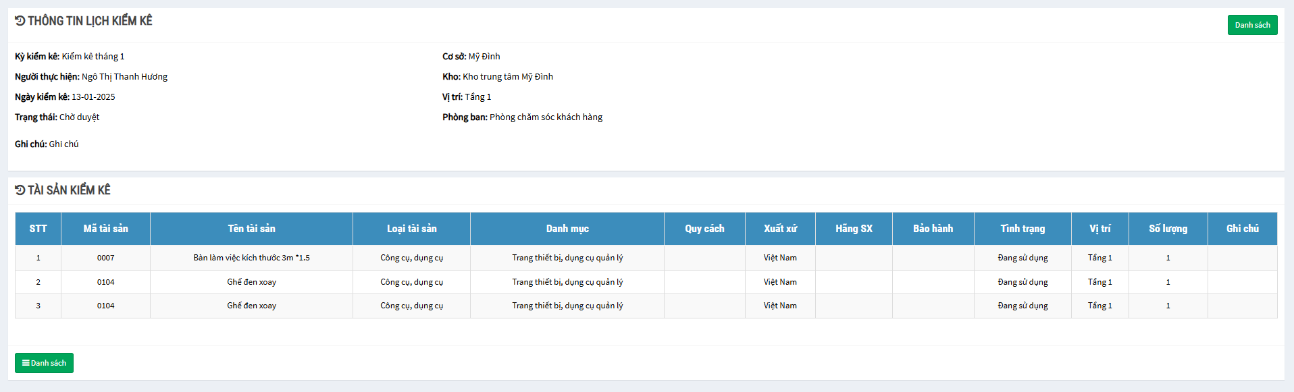Click asset code 0007 in the table
Viewport: 1294px width, 392px height.
[x=105, y=258]
